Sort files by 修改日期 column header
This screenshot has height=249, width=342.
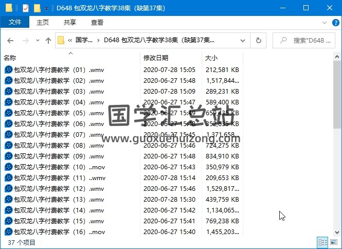[x=156, y=58]
